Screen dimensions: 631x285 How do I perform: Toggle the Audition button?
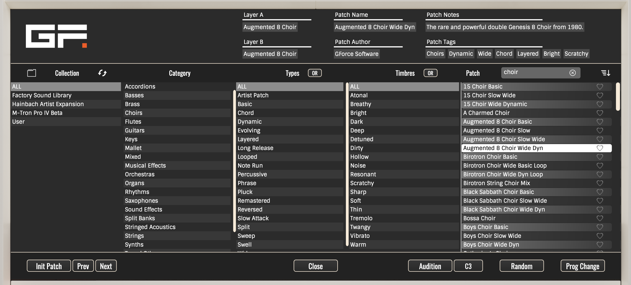click(x=430, y=266)
